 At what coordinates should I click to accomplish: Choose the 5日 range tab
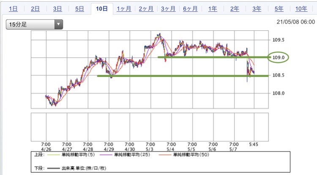(79, 9)
